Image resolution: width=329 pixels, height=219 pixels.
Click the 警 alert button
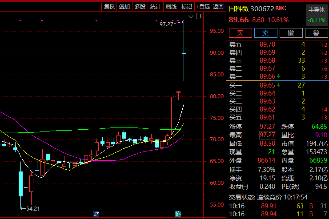click(316, 32)
